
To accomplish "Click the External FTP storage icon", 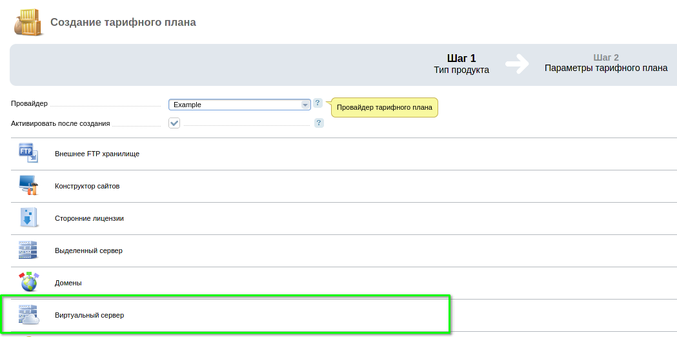I will pos(28,153).
